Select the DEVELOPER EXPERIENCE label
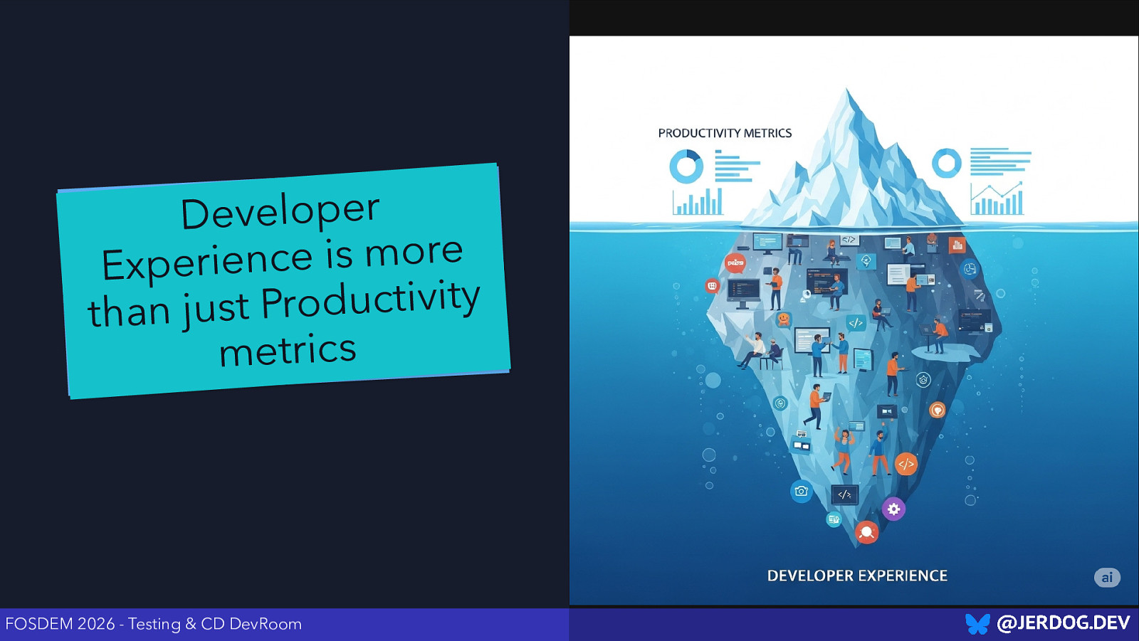 (x=856, y=575)
